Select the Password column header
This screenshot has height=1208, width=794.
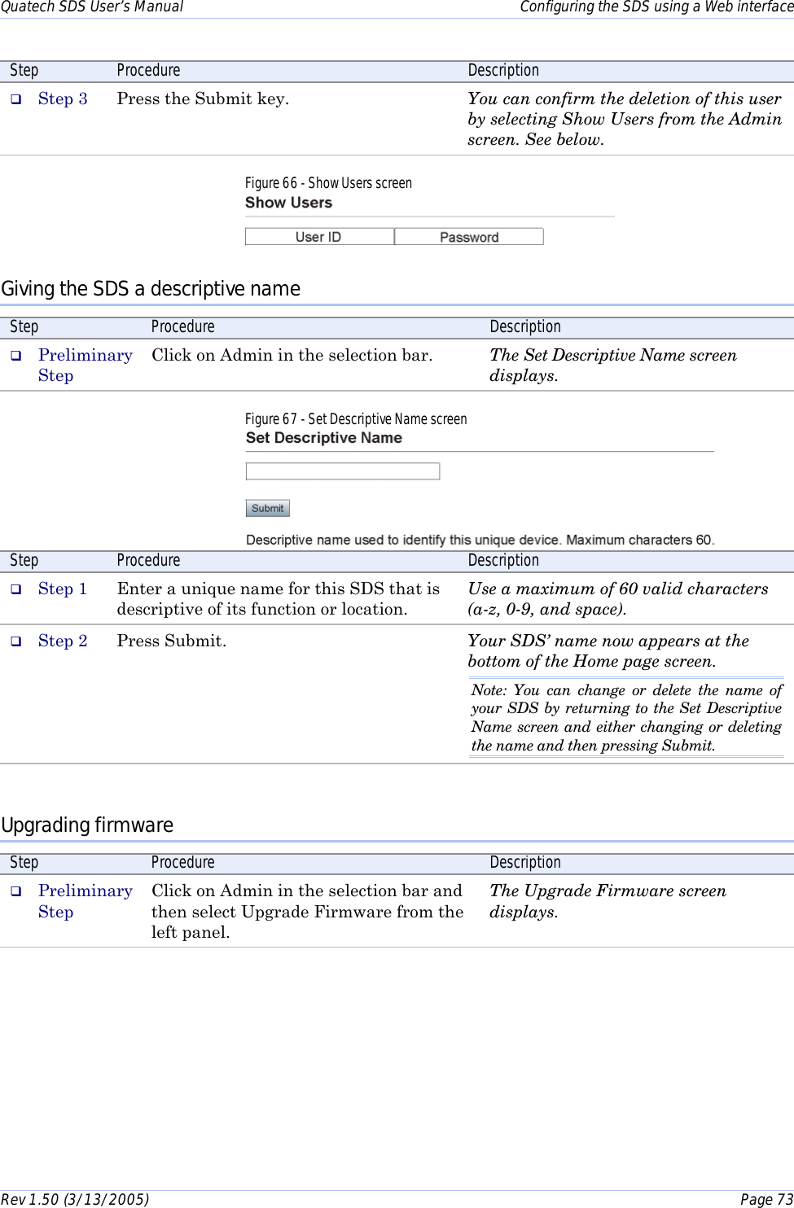(469, 236)
